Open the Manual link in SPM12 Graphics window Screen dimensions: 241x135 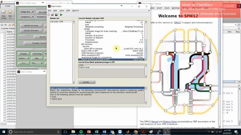coord(155,121)
